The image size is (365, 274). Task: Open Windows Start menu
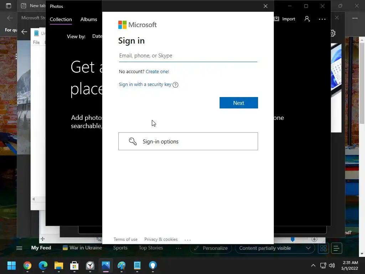click(11, 265)
